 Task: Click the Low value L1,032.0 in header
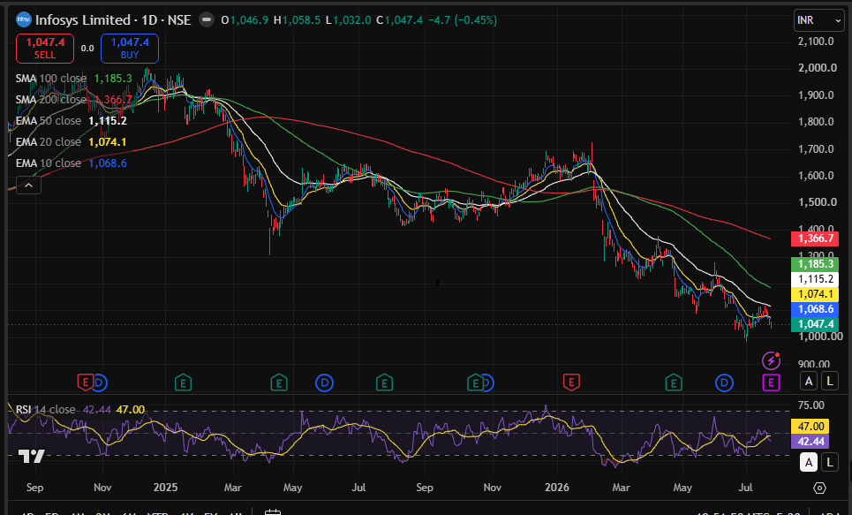pos(348,20)
